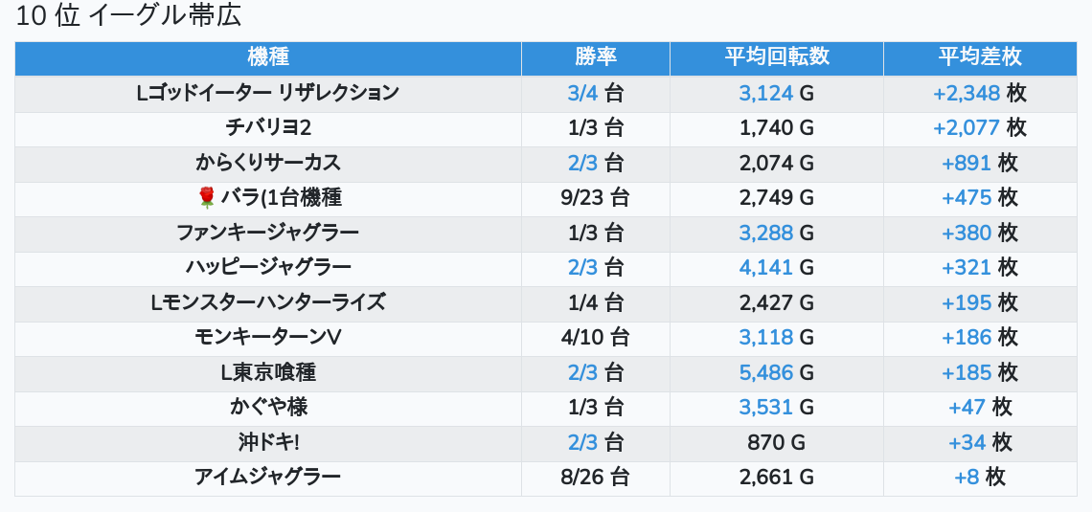Click the 3/4 台 win rate value
Screen dimensions: 1092x512
(x=596, y=93)
